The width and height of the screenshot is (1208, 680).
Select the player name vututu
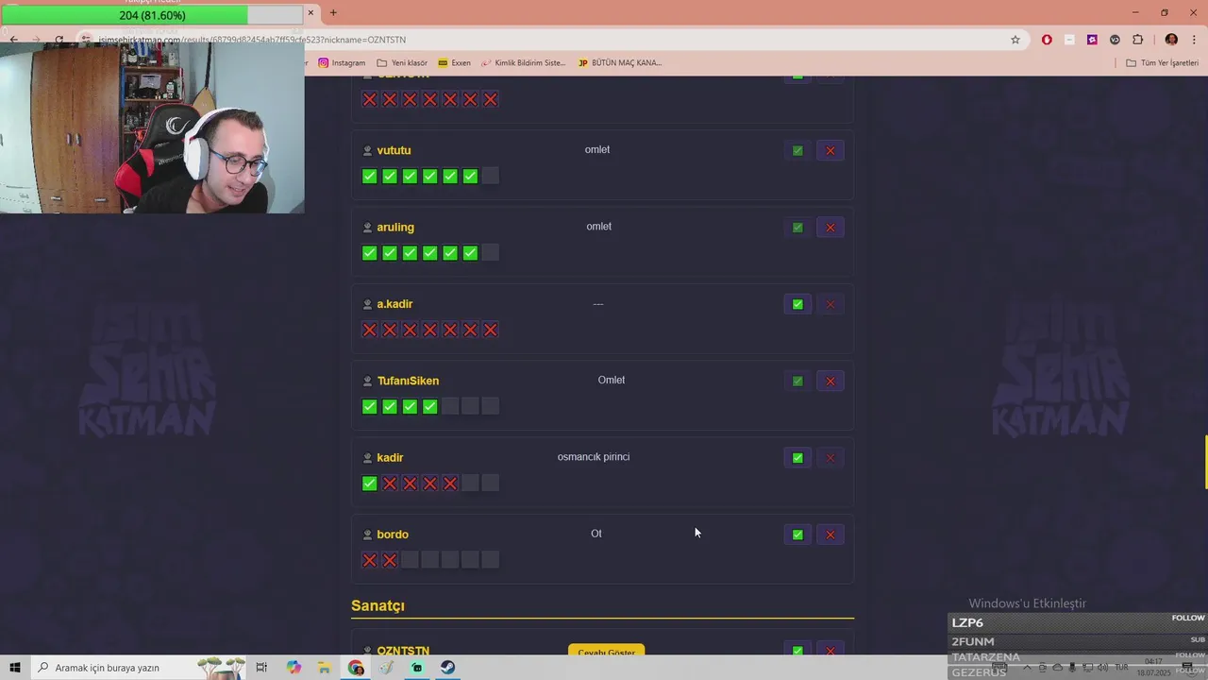tap(394, 150)
